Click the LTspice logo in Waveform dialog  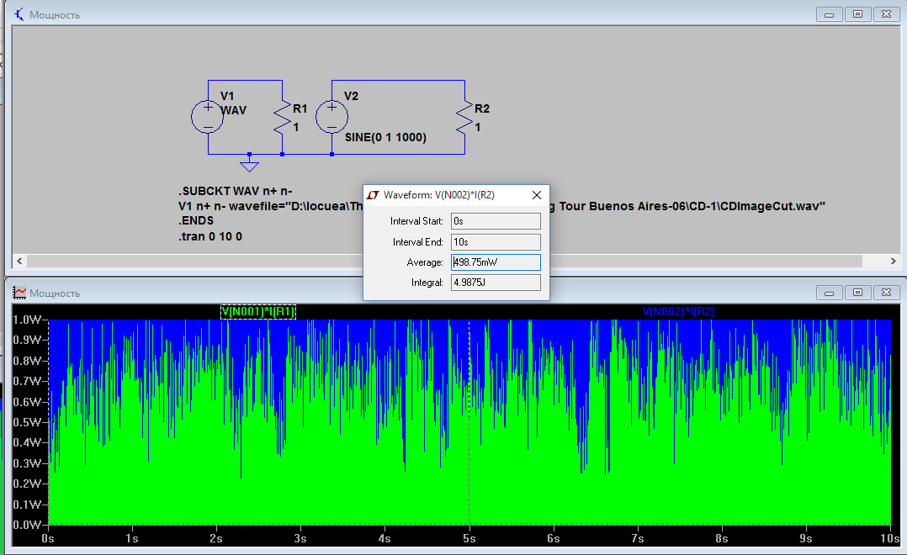[x=374, y=195]
